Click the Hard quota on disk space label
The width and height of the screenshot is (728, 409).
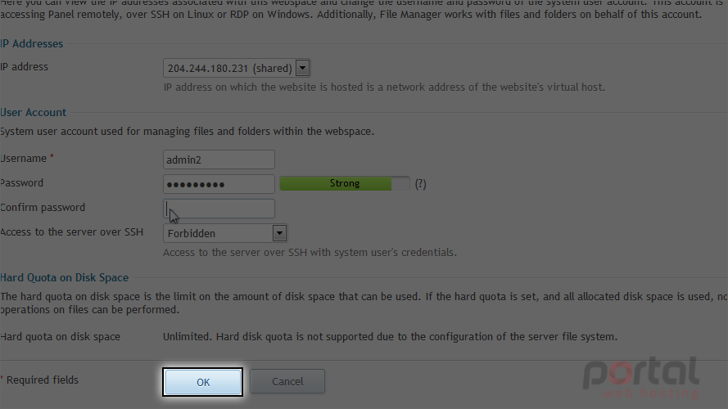point(60,337)
